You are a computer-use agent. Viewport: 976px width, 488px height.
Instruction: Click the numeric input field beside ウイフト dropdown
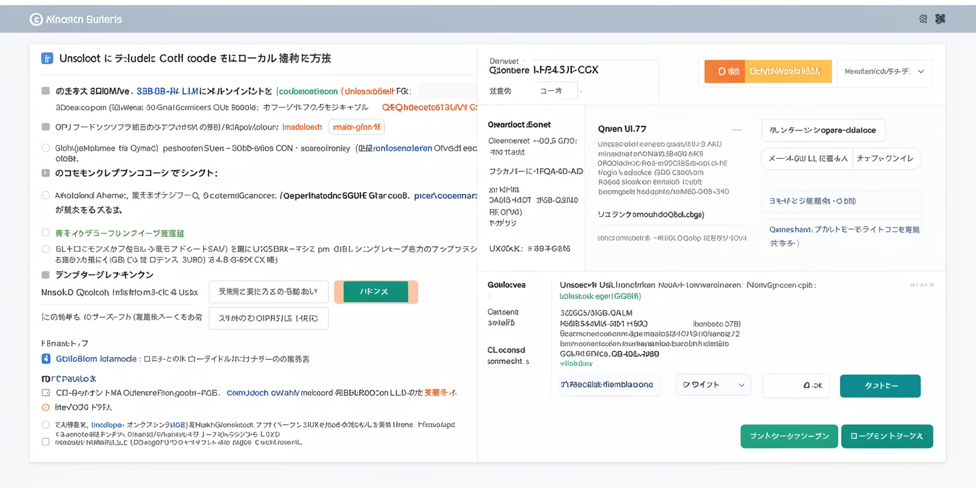click(796, 385)
